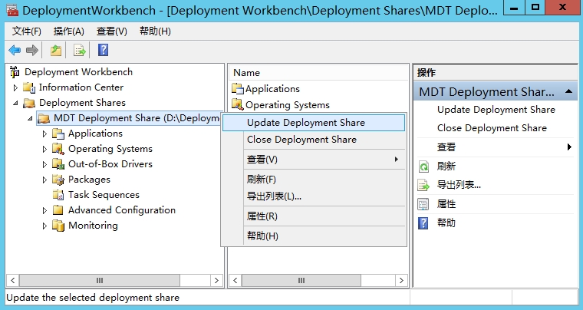Viewport: 583px width, 310px height.
Task: Choose 导出列表(L)... in the context menu
Action: tap(314, 196)
